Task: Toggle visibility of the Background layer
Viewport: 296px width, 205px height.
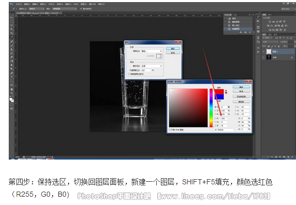Action: coord(264,57)
